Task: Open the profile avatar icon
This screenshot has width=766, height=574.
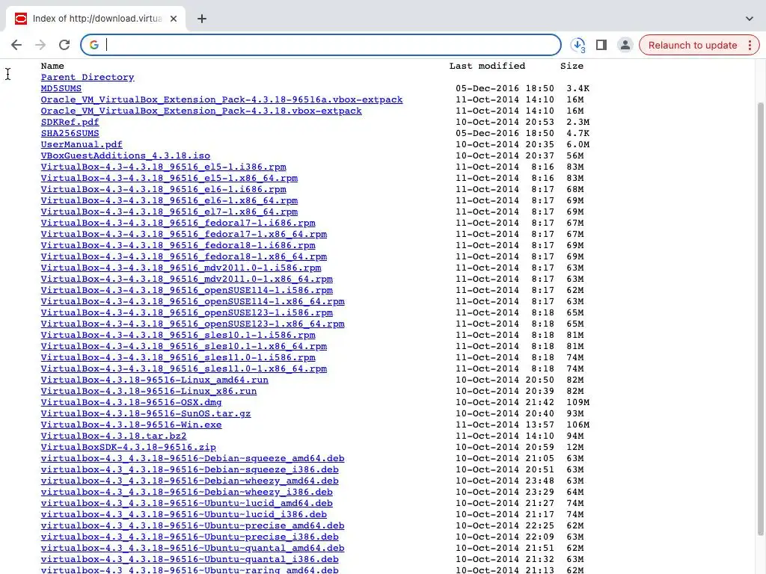Action: [x=625, y=45]
